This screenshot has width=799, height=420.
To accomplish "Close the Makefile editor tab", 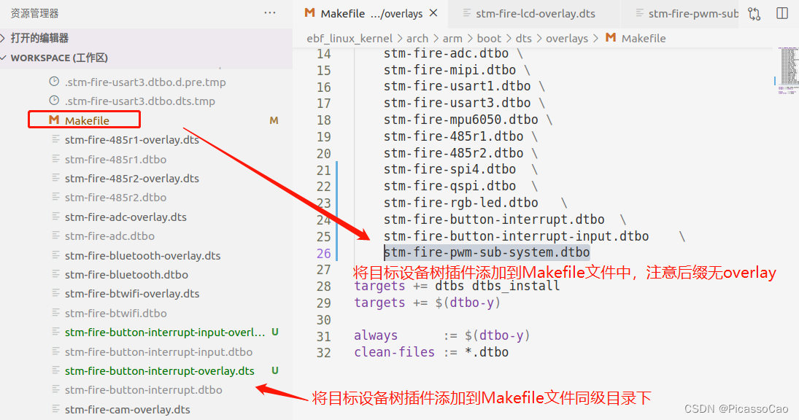I will [433, 13].
